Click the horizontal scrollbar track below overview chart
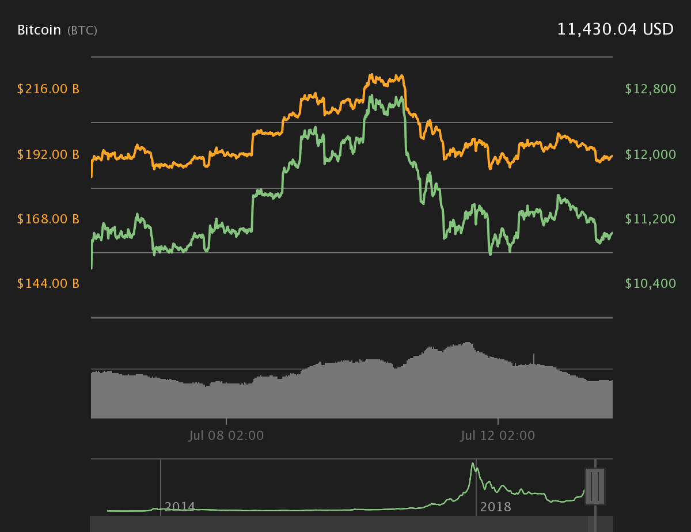691x532 pixels. point(351,524)
